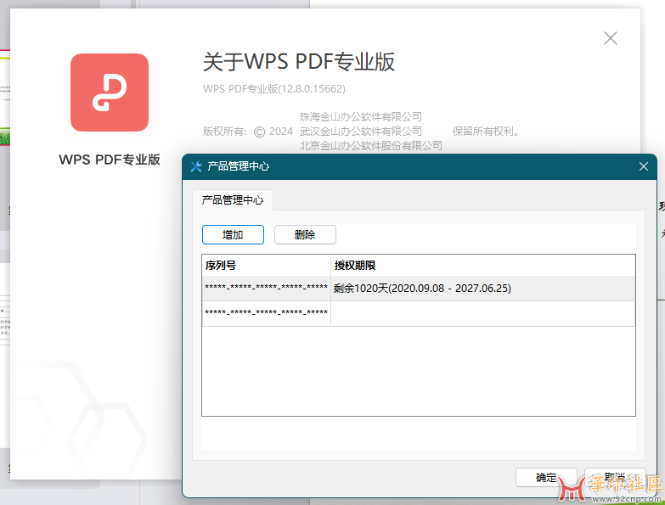This screenshot has height=505, width=665.
Task: Click the blank area below the serial list
Action: tap(418, 371)
